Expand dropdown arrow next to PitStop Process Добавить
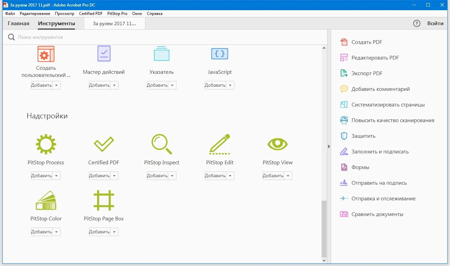This screenshot has width=450, height=266. (x=57, y=176)
